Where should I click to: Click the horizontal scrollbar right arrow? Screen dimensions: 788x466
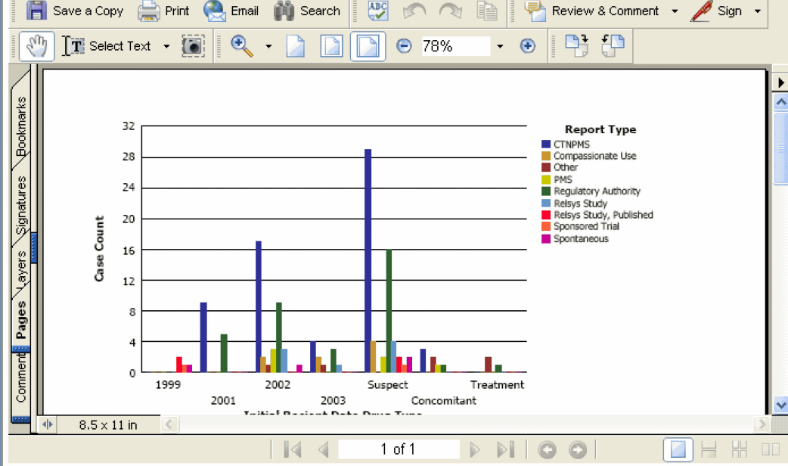click(762, 425)
